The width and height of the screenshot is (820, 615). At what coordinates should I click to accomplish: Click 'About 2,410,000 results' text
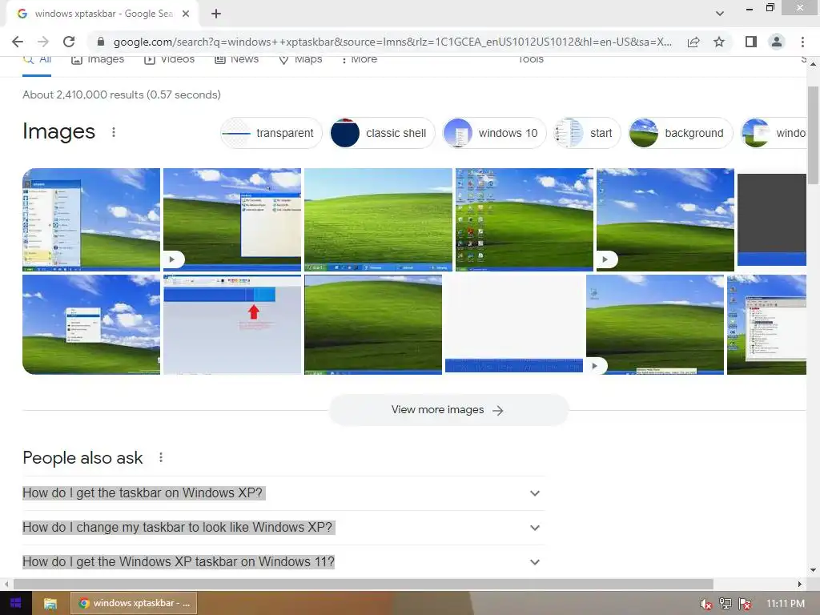click(x=82, y=94)
